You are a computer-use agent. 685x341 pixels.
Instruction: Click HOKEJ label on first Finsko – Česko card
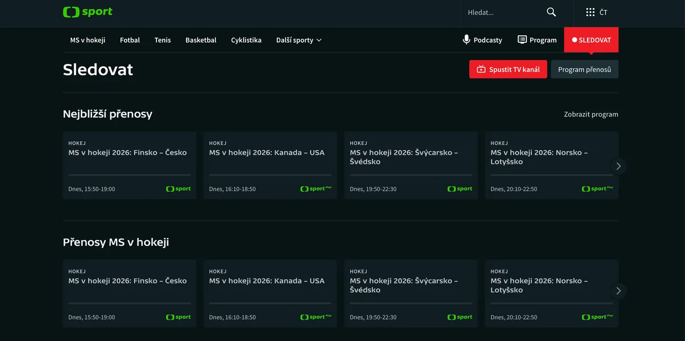click(77, 143)
